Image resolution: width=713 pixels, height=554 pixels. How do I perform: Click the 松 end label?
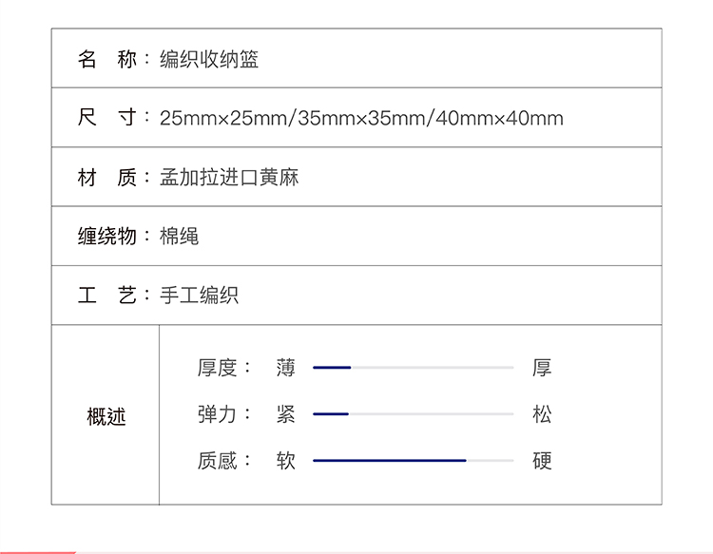(x=542, y=414)
